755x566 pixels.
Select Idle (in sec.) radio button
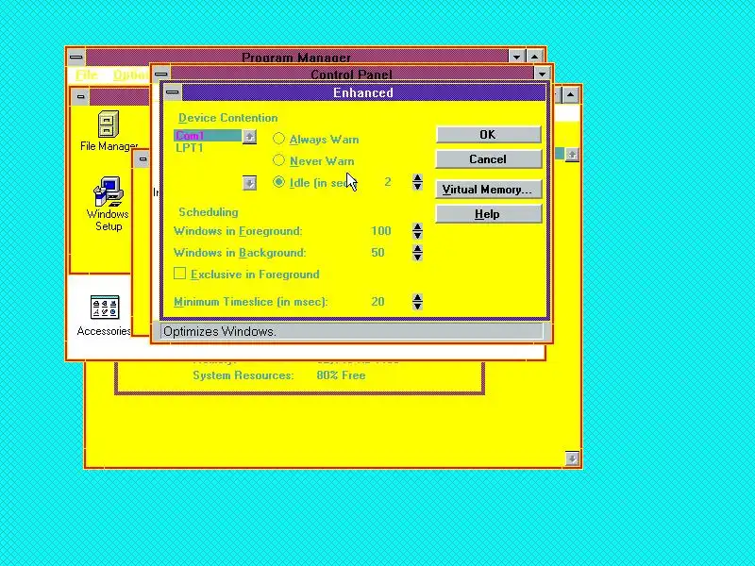click(278, 182)
